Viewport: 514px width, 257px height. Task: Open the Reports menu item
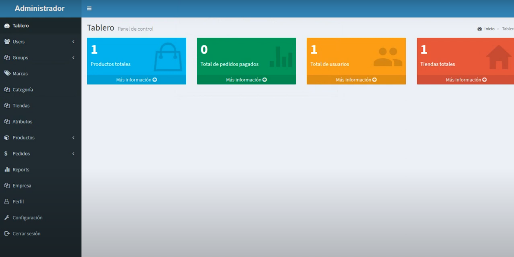(21, 170)
